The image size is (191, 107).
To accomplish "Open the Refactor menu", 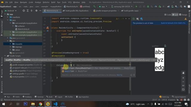I will tap(46, 2).
